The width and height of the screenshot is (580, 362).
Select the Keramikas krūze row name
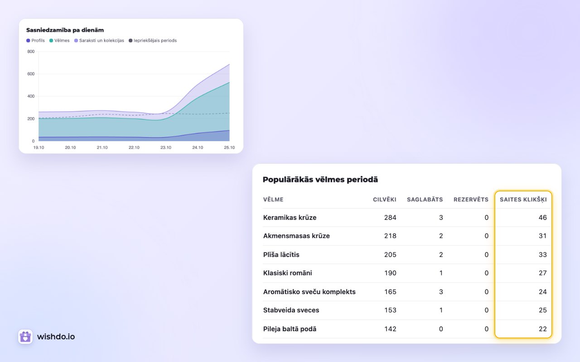290,218
